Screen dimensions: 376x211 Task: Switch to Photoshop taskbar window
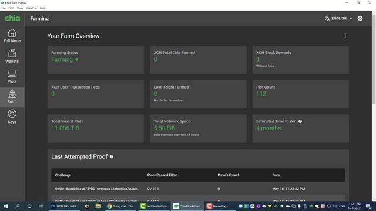tap(64, 206)
